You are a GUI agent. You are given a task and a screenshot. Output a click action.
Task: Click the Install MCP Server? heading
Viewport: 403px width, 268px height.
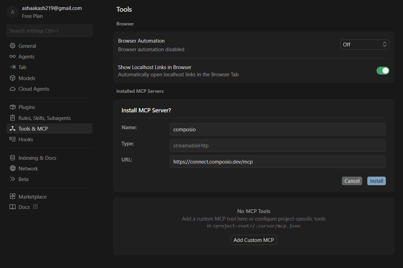(x=146, y=110)
